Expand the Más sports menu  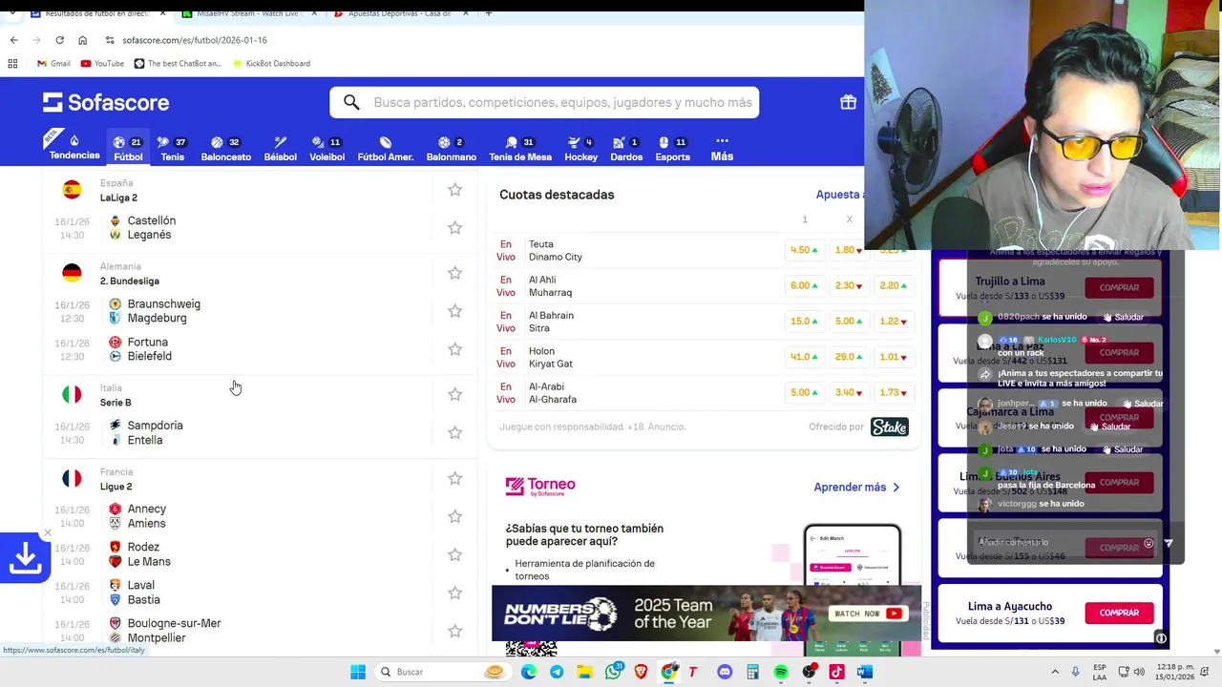point(722,149)
